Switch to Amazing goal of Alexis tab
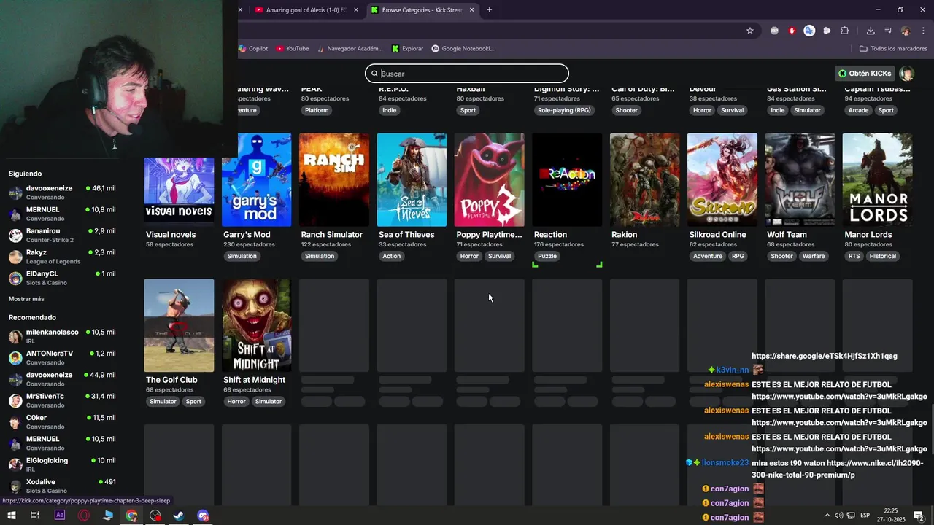This screenshot has height=525, width=934. pos(305,10)
